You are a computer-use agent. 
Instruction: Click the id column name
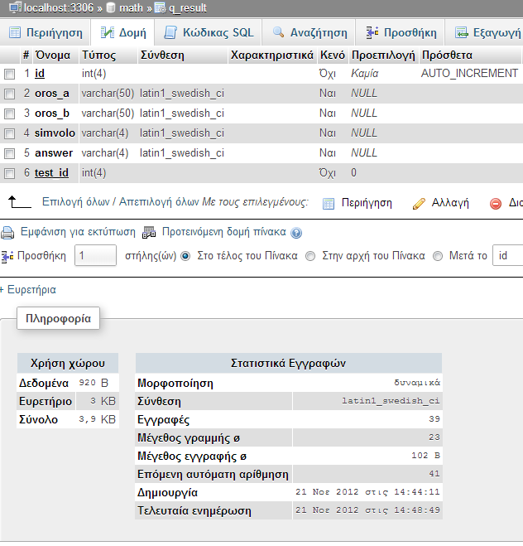tap(40, 74)
